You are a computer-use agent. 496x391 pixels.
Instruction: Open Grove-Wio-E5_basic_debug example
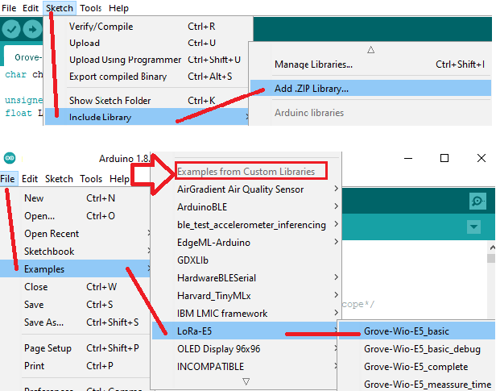coord(417,349)
